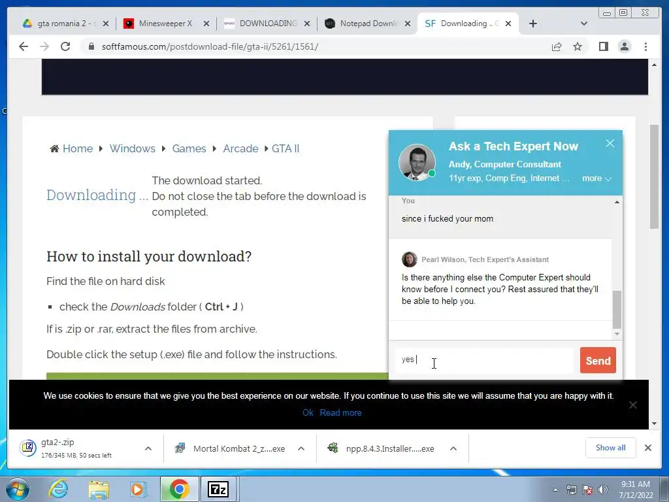Share this page icon in address bar

(557, 46)
